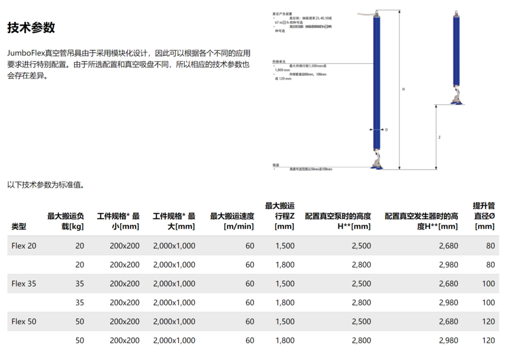This screenshot has height=352, width=509.
Task: Click the 2,680 value in Flex 20 row
Action: click(x=448, y=246)
